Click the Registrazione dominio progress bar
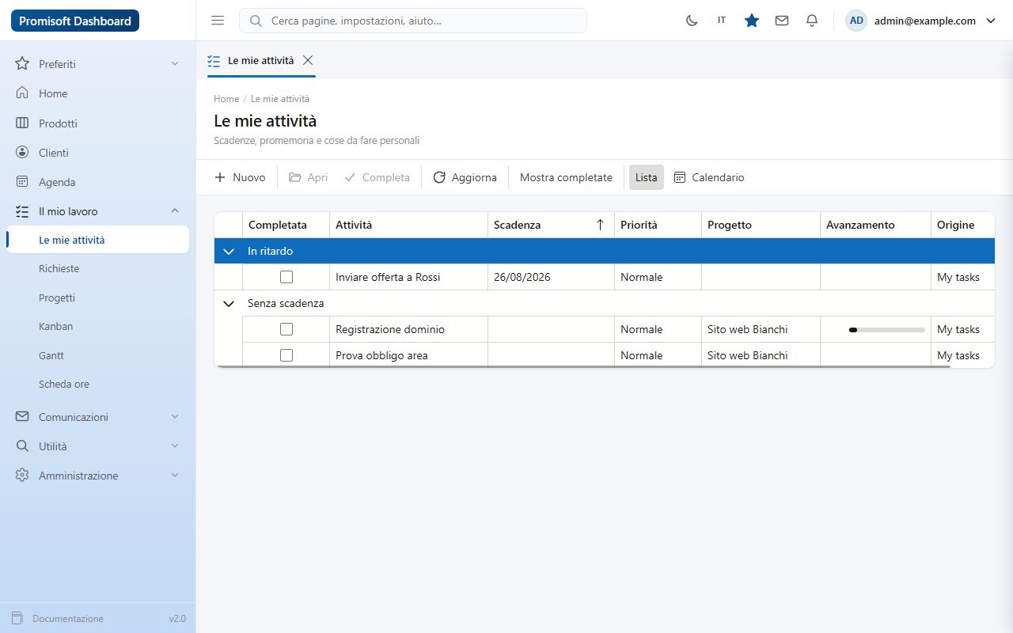1013x633 pixels. click(886, 329)
